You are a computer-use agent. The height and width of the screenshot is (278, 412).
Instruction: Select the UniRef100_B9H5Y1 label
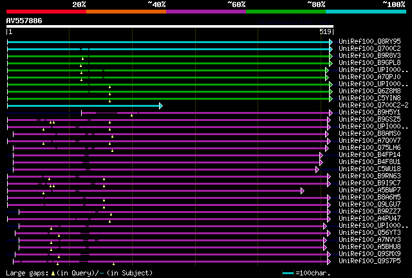tap(370, 113)
